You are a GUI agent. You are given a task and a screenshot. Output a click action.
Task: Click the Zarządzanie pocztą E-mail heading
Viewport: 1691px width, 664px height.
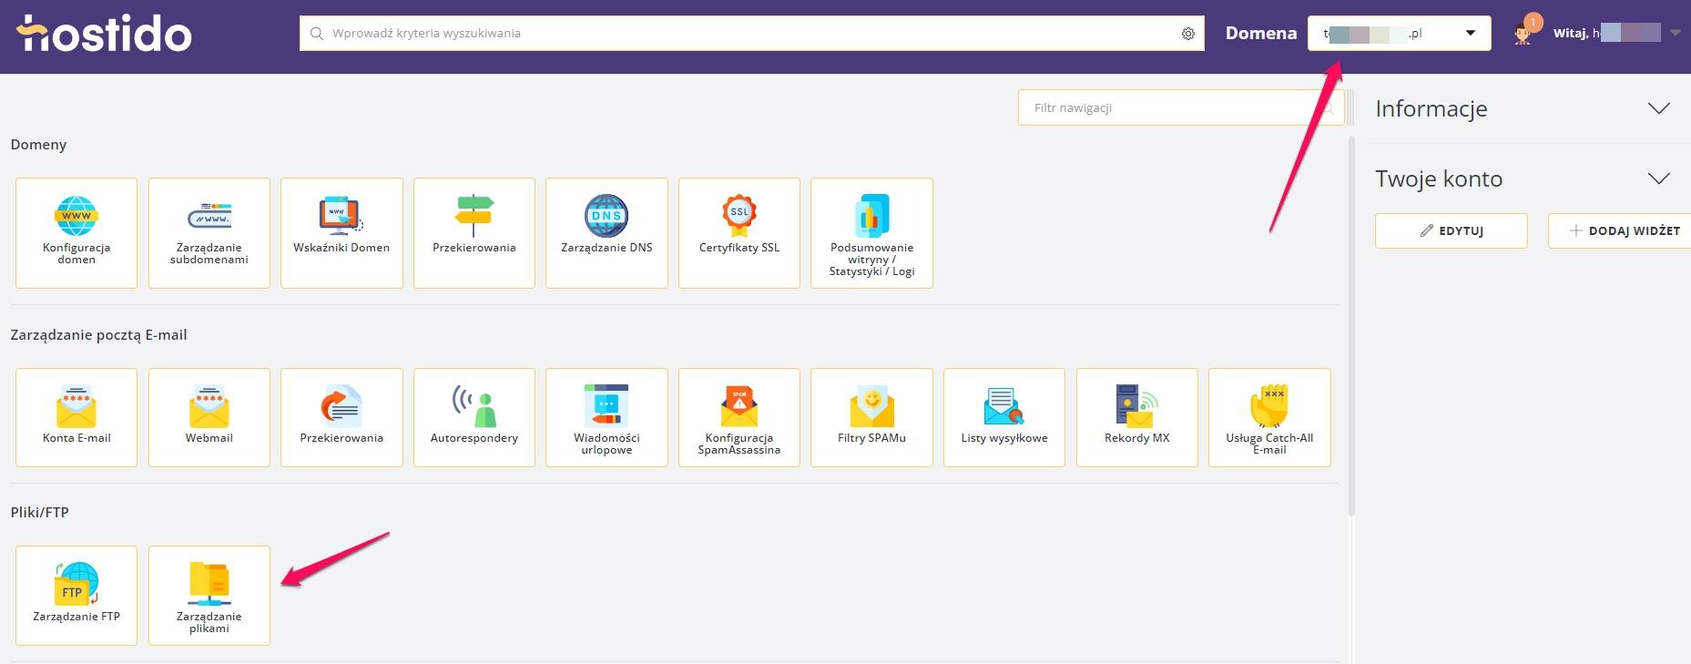pyautogui.click(x=98, y=334)
